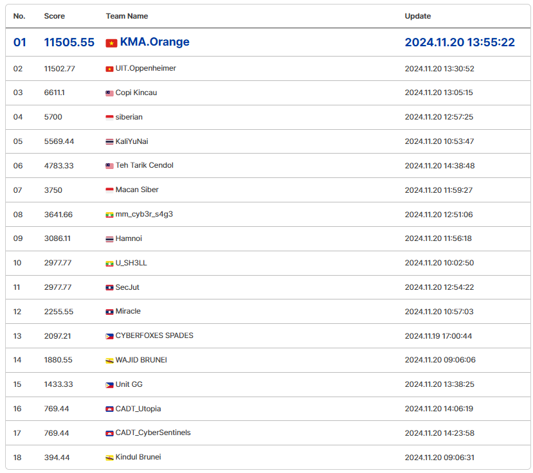Viewport: 533px width, 473px height.
Task: Click the flag beside Kindul Brunei
Action: [109, 458]
